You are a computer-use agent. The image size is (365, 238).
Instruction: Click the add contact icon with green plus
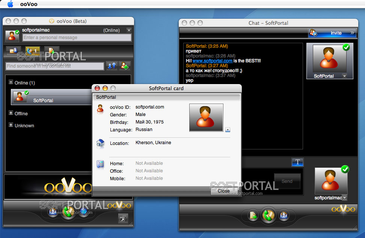click(125, 66)
